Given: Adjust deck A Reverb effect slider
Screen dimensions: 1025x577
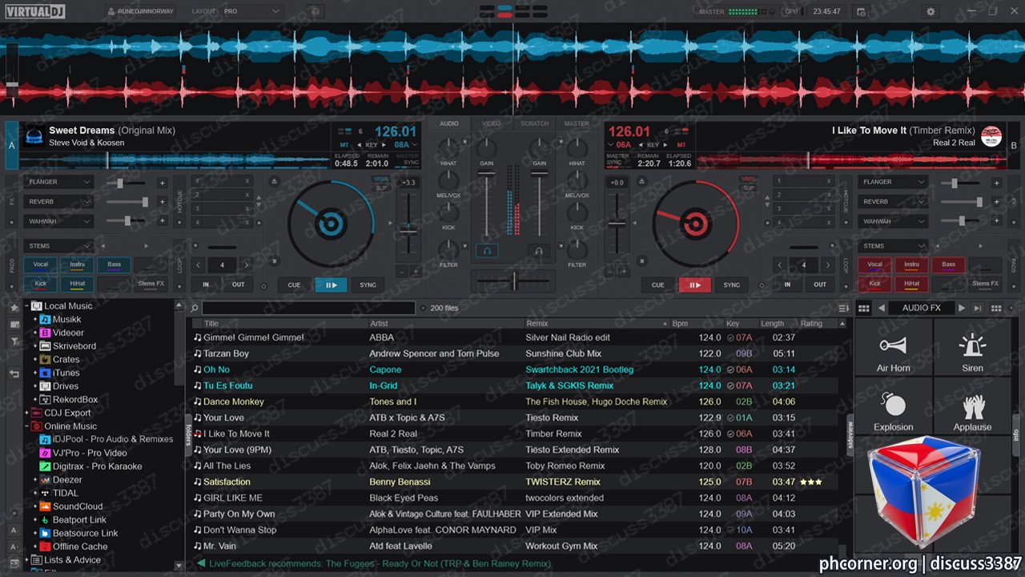Looking at the screenshot, I should click(127, 202).
